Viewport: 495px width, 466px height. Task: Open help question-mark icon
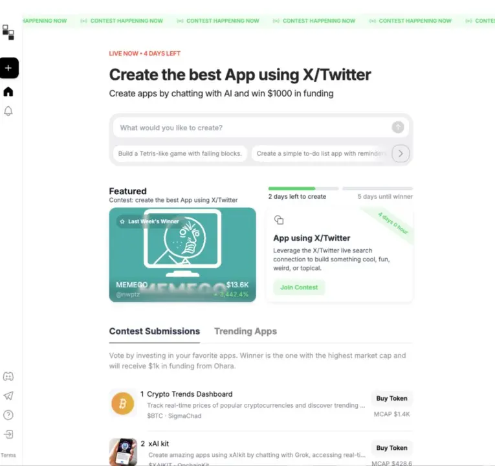point(8,415)
